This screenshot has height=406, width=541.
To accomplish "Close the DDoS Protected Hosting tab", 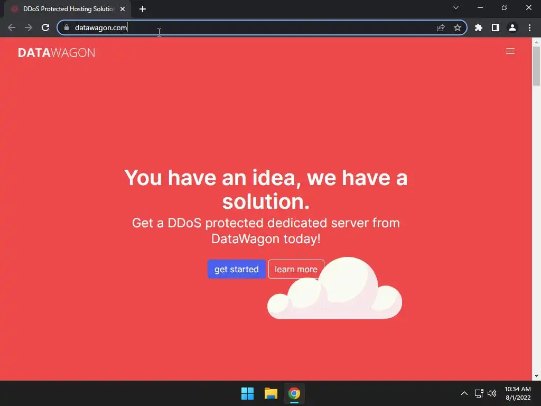I will click(123, 9).
